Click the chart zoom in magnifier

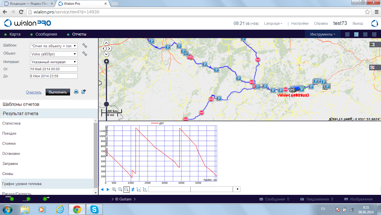pyautogui.click(x=114, y=190)
